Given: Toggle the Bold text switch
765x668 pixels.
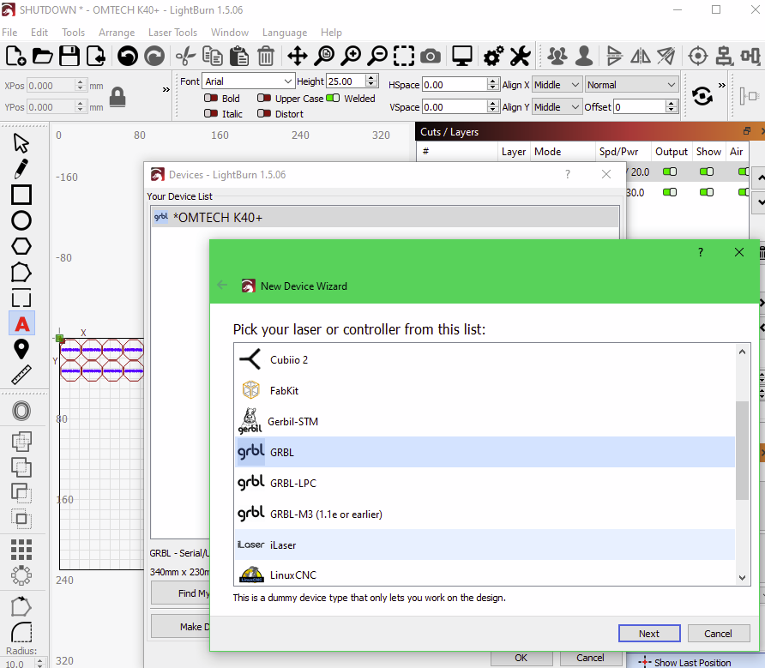Looking at the screenshot, I should click(x=210, y=99).
